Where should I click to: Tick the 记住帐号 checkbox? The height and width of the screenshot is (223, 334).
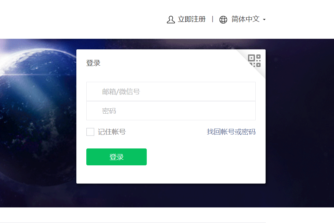[90, 132]
